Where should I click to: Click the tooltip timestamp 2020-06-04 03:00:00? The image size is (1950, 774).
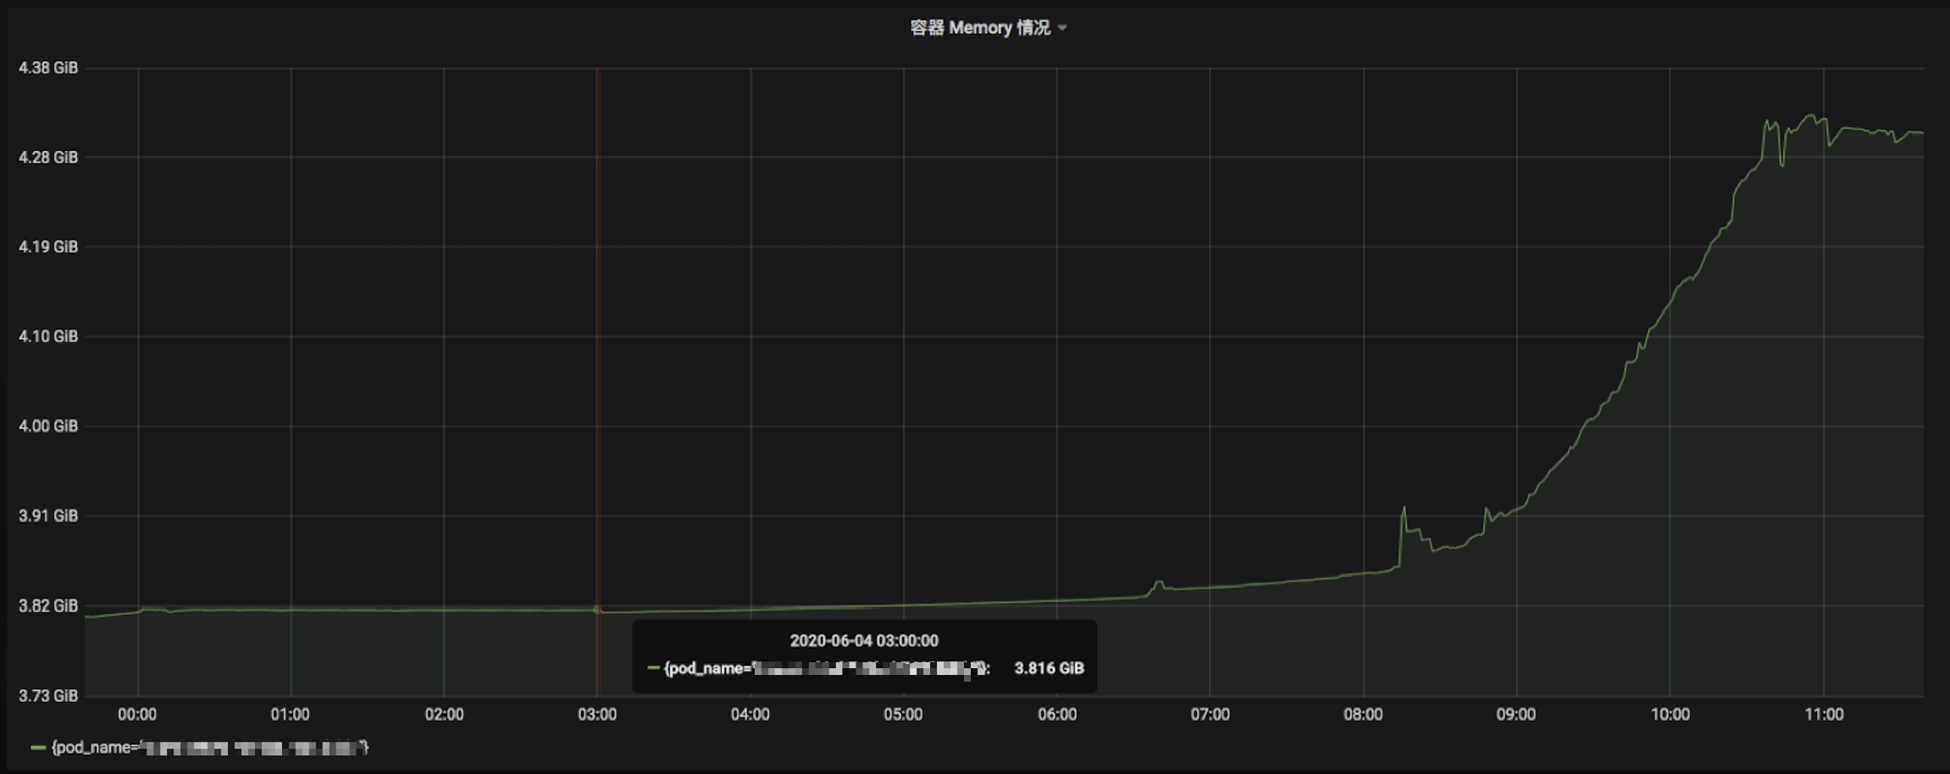(x=864, y=641)
